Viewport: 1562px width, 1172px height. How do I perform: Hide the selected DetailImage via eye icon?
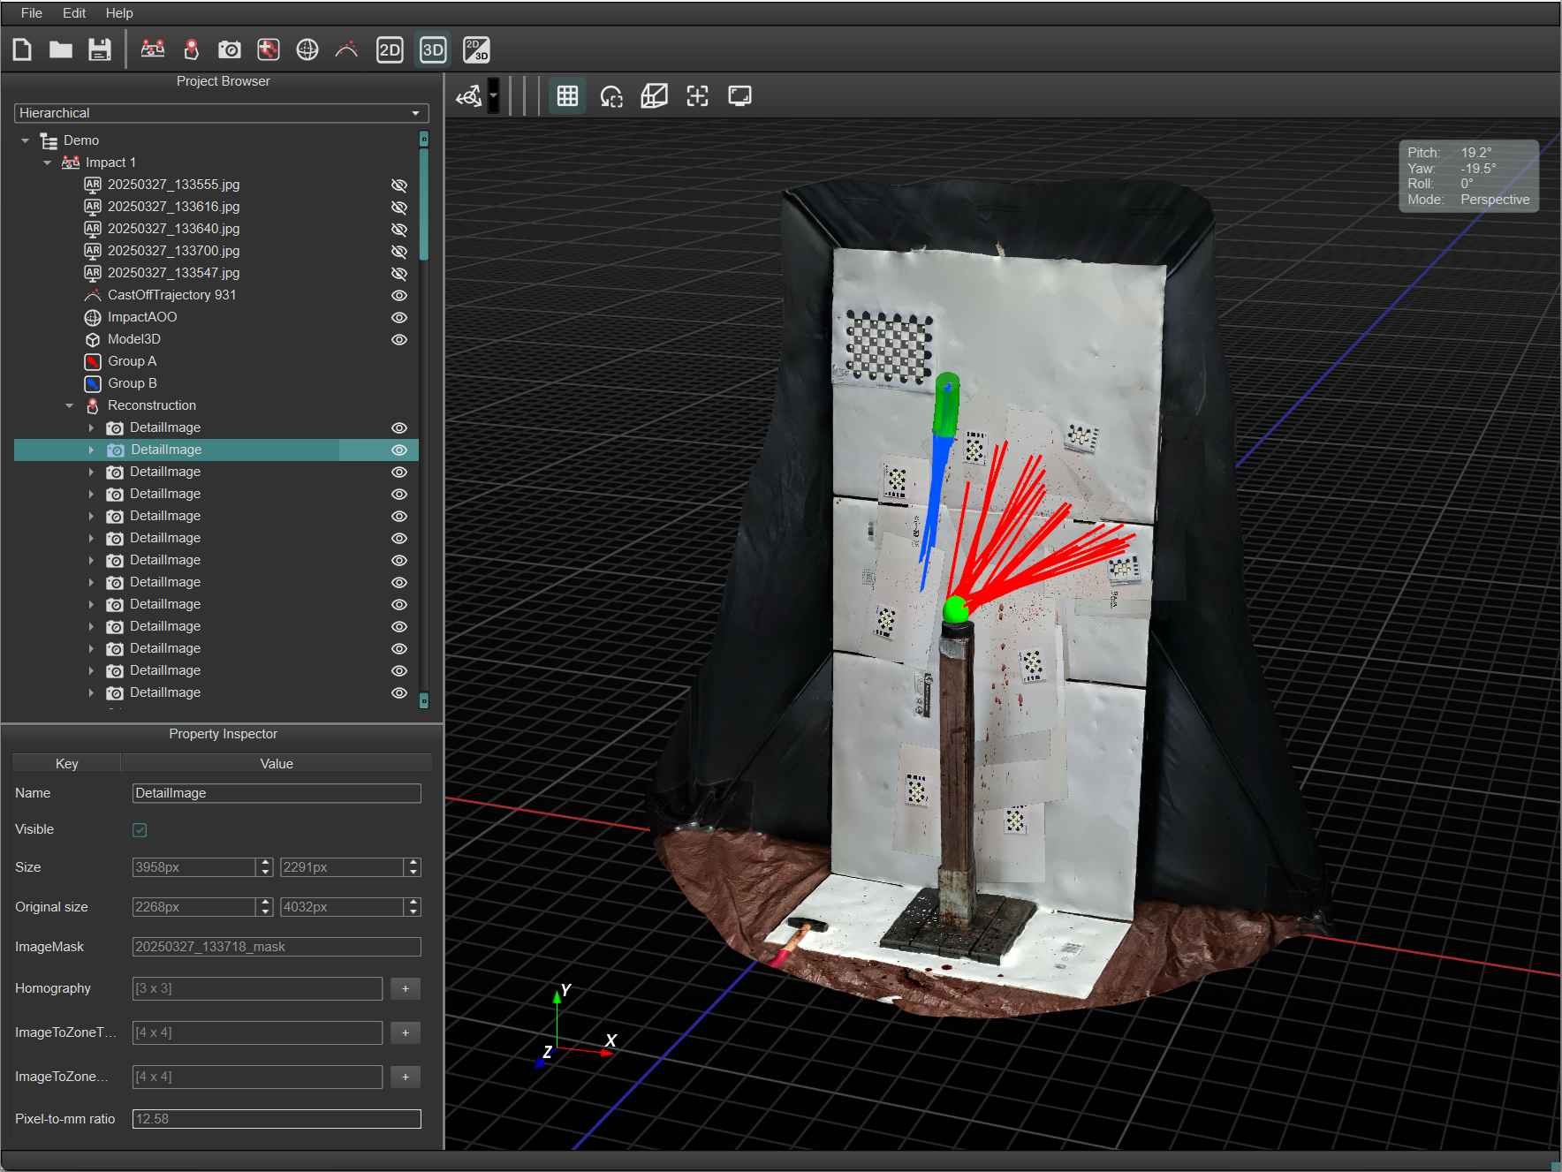click(x=399, y=450)
